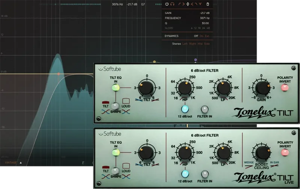Toggle FILTER IN button on Tilt Live
Screen dimensions: 300x189
(204, 174)
